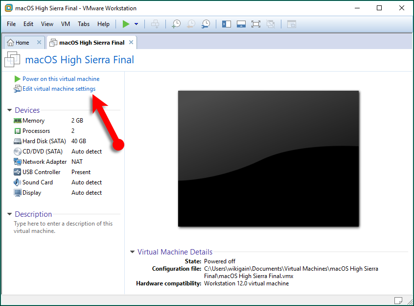Select USB Controller label
This screenshot has height=306, width=414.
pos(42,172)
